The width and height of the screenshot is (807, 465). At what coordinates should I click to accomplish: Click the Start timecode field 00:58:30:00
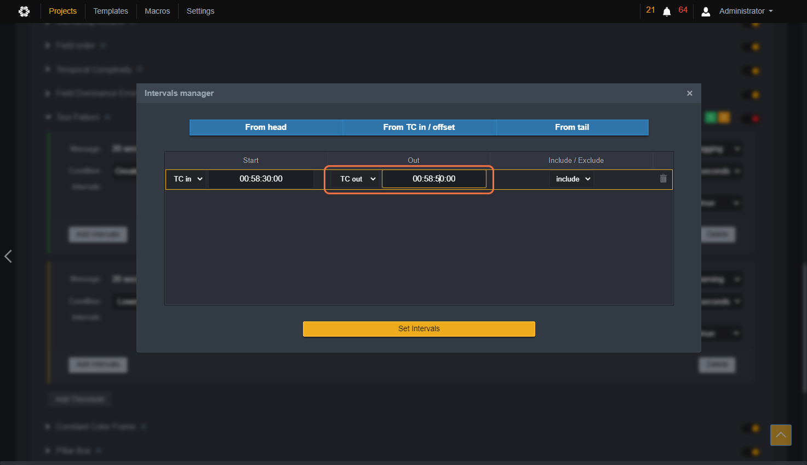tap(261, 179)
